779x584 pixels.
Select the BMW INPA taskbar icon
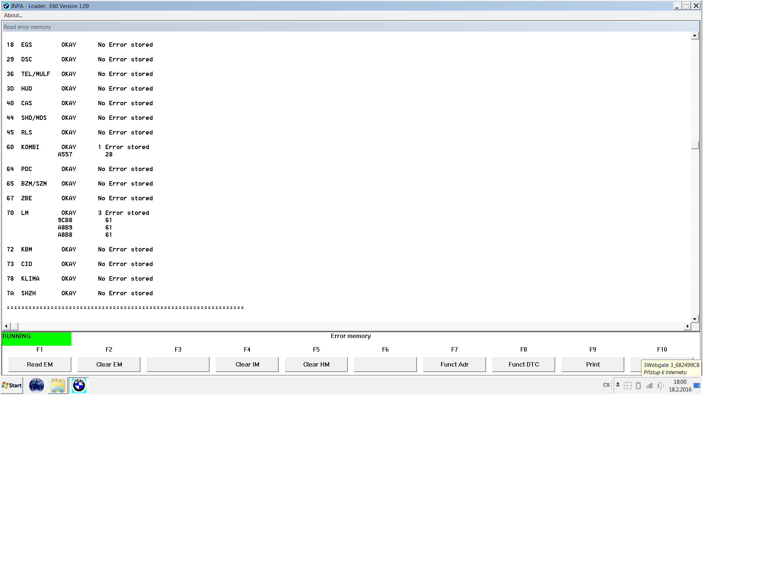coord(79,386)
